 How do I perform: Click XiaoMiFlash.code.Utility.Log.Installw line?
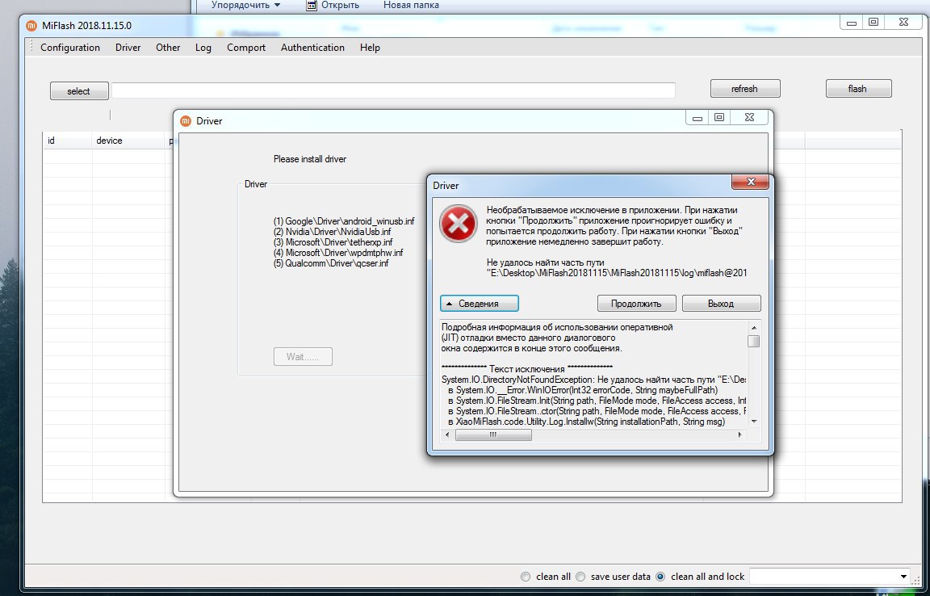pos(587,422)
